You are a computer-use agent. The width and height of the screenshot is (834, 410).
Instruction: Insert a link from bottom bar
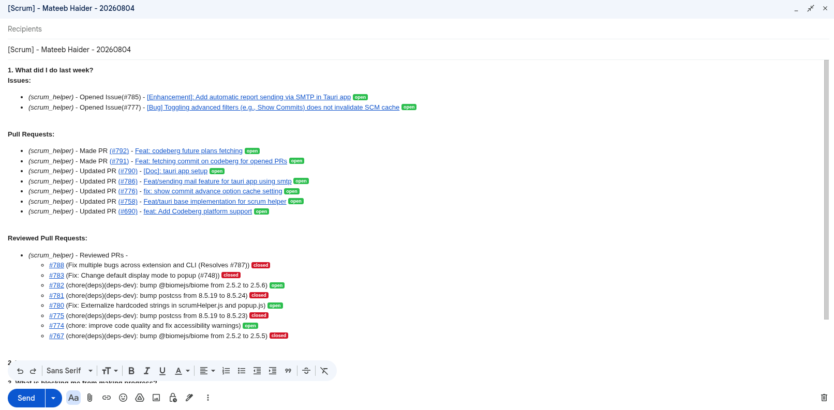(x=107, y=398)
